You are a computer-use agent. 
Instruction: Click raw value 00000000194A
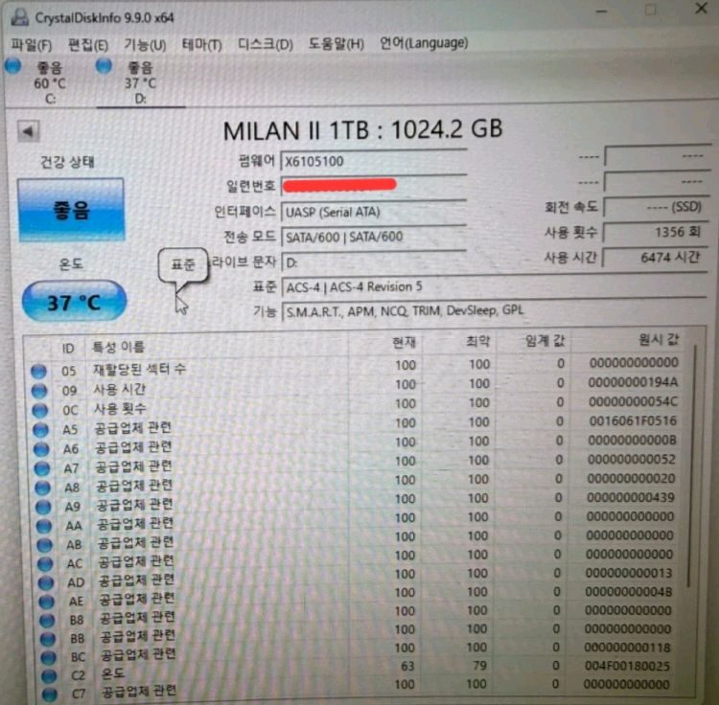(633, 382)
